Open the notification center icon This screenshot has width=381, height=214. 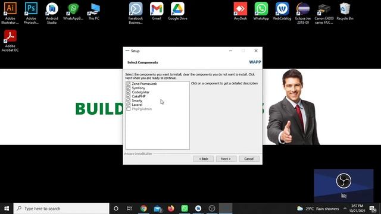point(373,209)
